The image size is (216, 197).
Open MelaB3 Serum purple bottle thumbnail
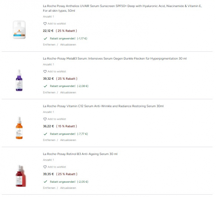click(19, 80)
